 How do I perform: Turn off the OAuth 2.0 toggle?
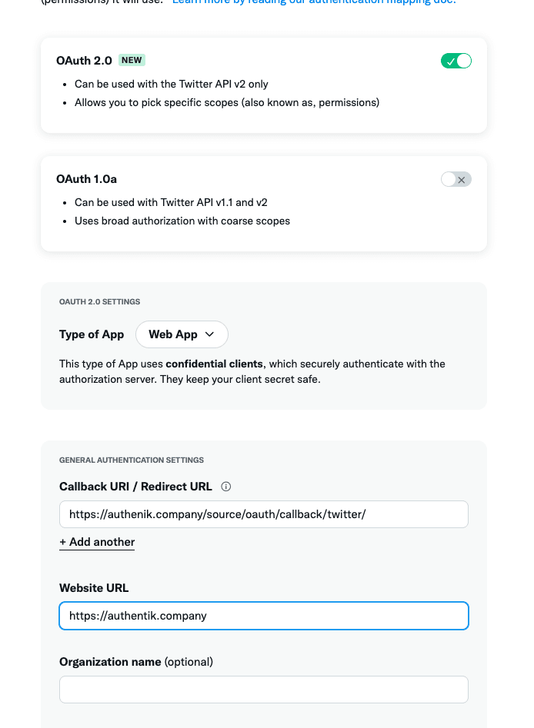point(456,61)
